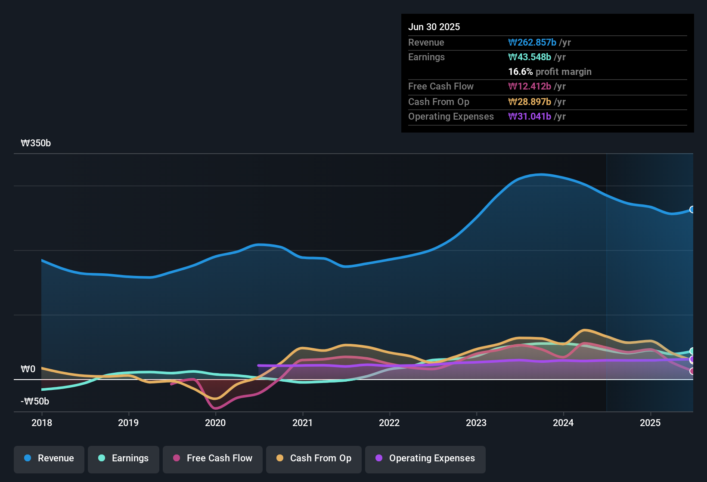This screenshot has width=707, height=482.
Task: Click the blue Revenue dot in the legend
Action: tap(28, 458)
